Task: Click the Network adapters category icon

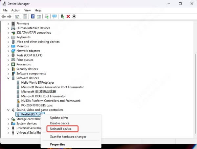Action: coord(13,51)
